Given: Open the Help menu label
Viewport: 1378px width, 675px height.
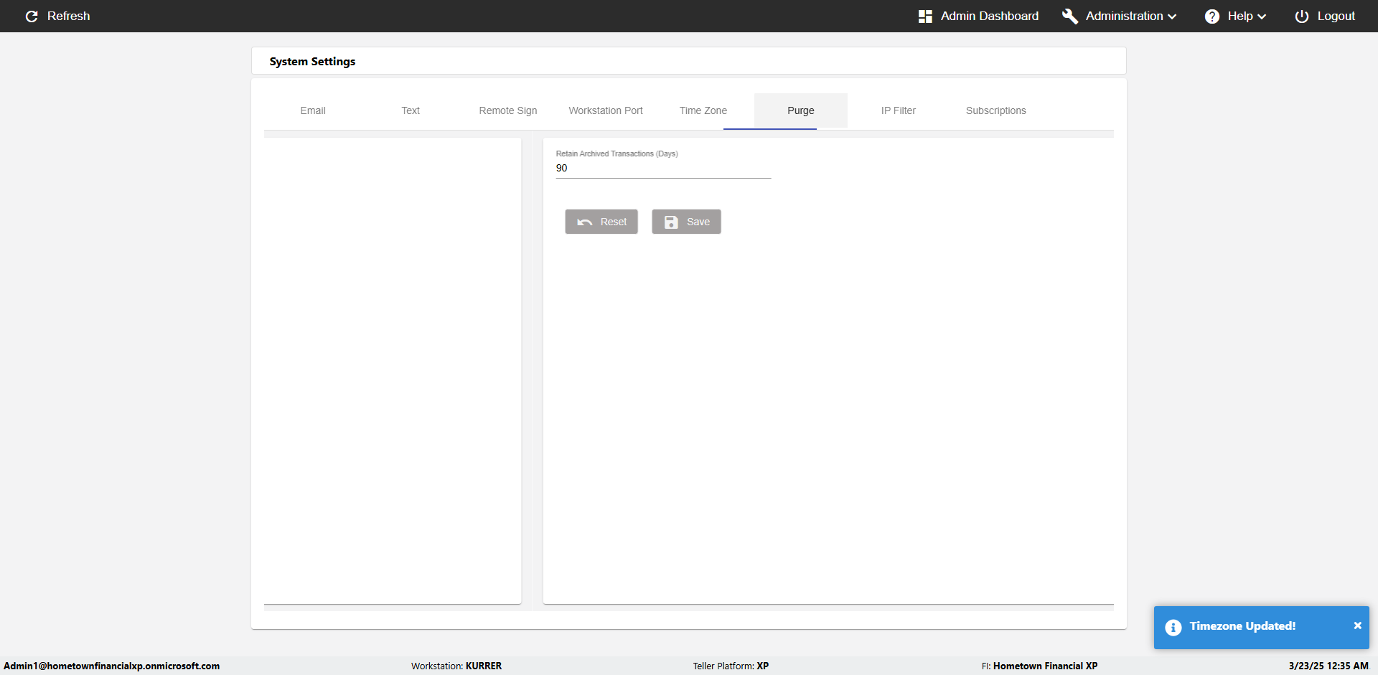Looking at the screenshot, I should click(1240, 16).
